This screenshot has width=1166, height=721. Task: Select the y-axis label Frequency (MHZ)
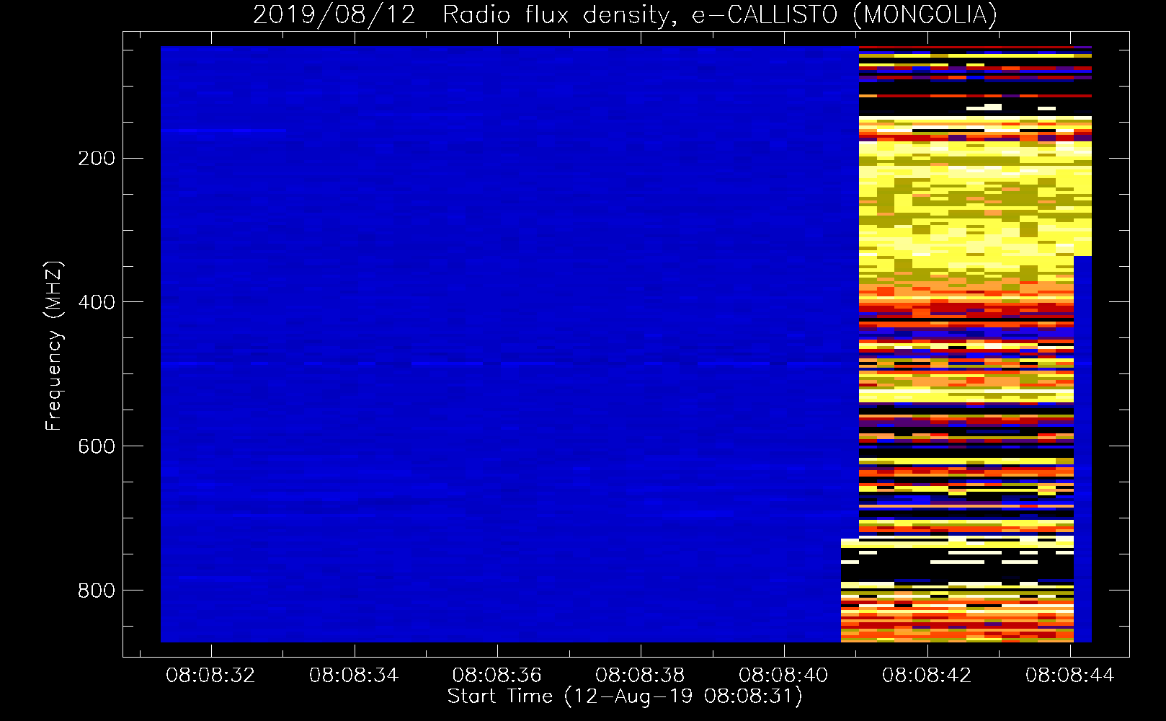(x=54, y=345)
